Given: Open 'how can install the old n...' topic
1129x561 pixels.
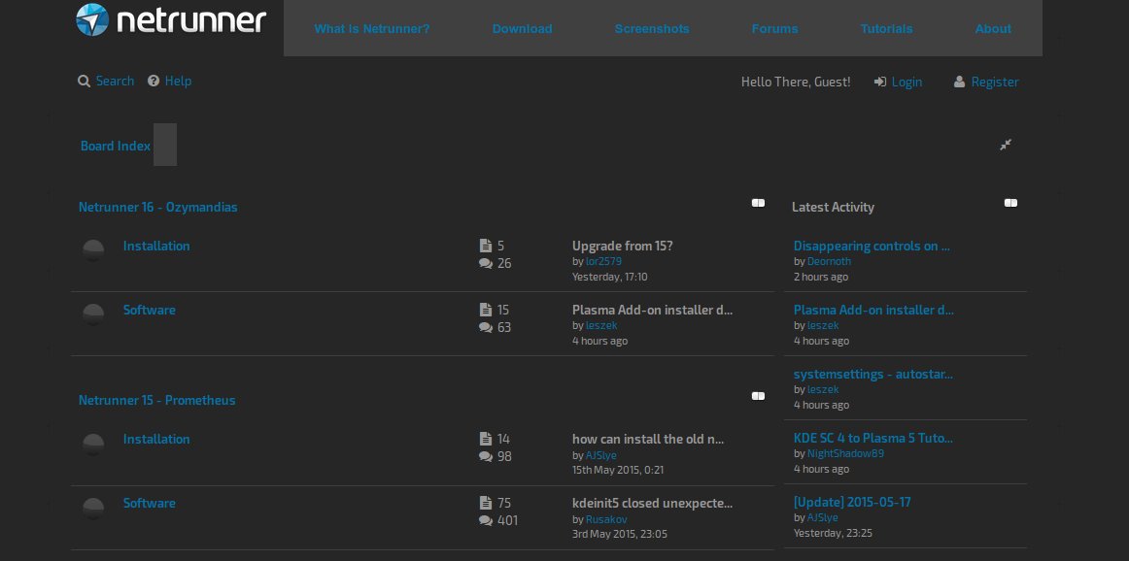Looking at the screenshot, I should [648, 439].
